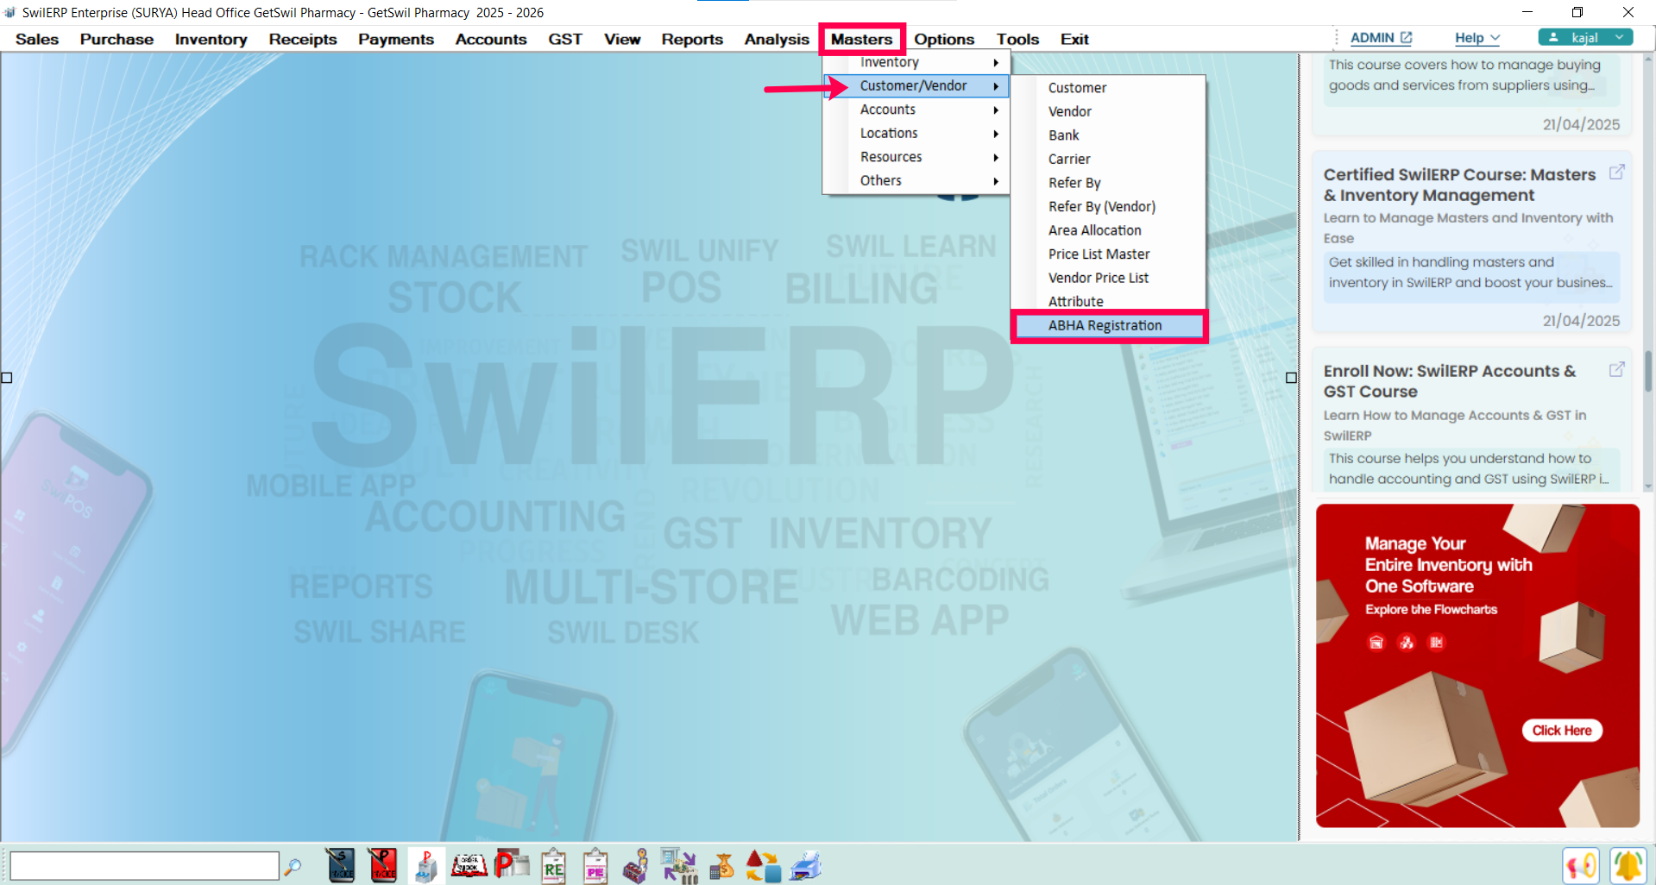Screen dimensions: 1656x885
Task: Open the pink PE clipboard icon
Action: (595, 866)
